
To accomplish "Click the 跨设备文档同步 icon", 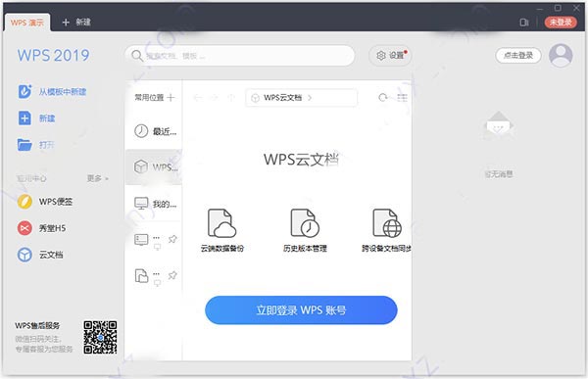I will [x=387, y=223].
